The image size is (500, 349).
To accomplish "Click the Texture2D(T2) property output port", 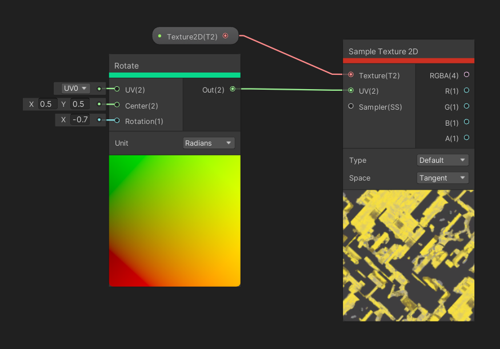I will 225,36.
